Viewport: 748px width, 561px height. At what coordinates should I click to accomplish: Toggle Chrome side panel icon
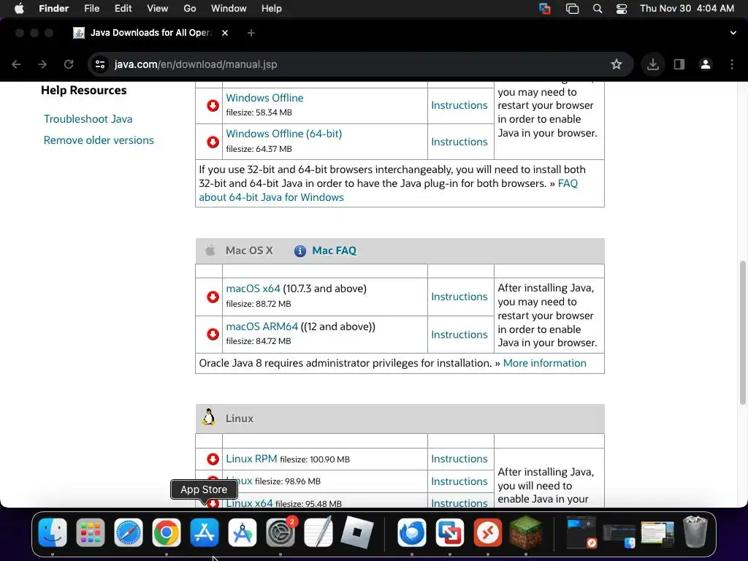(679, 64)
